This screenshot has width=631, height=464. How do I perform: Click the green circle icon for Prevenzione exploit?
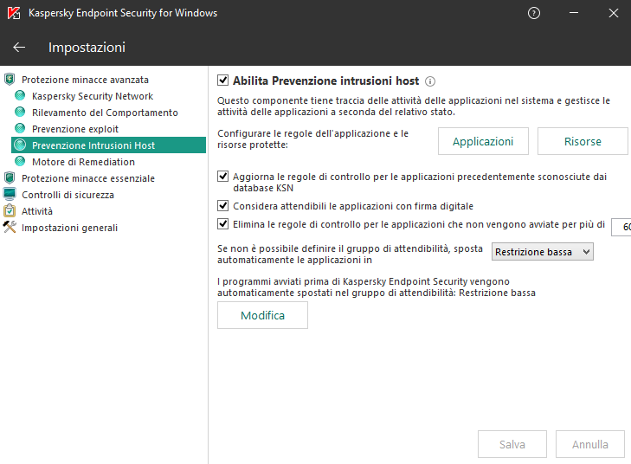click(x=20, y=128)
